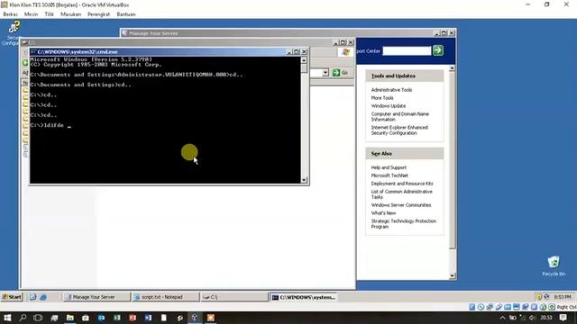Screen dimensions: 577x324
Task: Click Manage Your Server scrollbar down arrow
Action: (452, 276)
